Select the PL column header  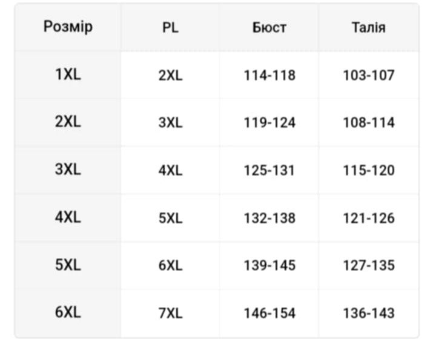[x=170, y=28]
